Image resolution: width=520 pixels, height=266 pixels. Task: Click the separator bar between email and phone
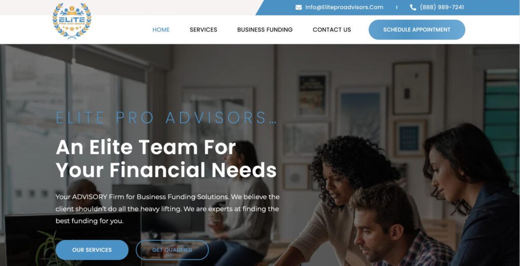[x=397, y=7]
